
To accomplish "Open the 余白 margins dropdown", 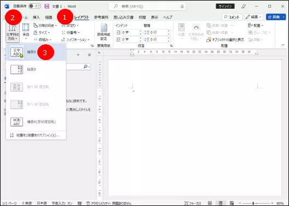I will coord(26,31).
